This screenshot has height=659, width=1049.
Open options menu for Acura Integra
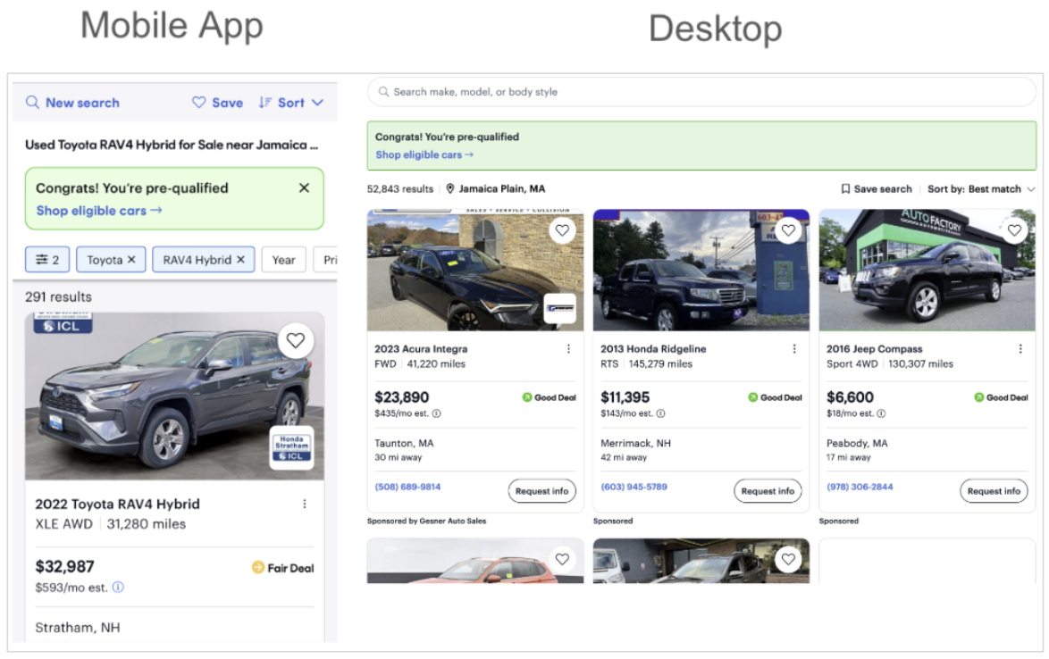(x=568, y=349)
